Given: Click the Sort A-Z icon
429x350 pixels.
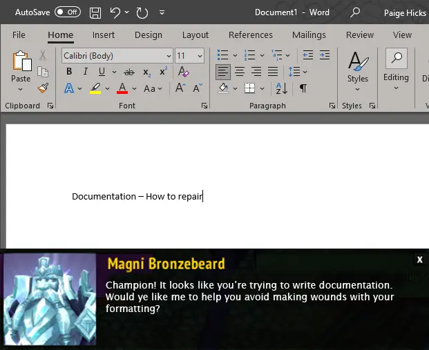Looking at the screenshot, I should pos(282,88).
